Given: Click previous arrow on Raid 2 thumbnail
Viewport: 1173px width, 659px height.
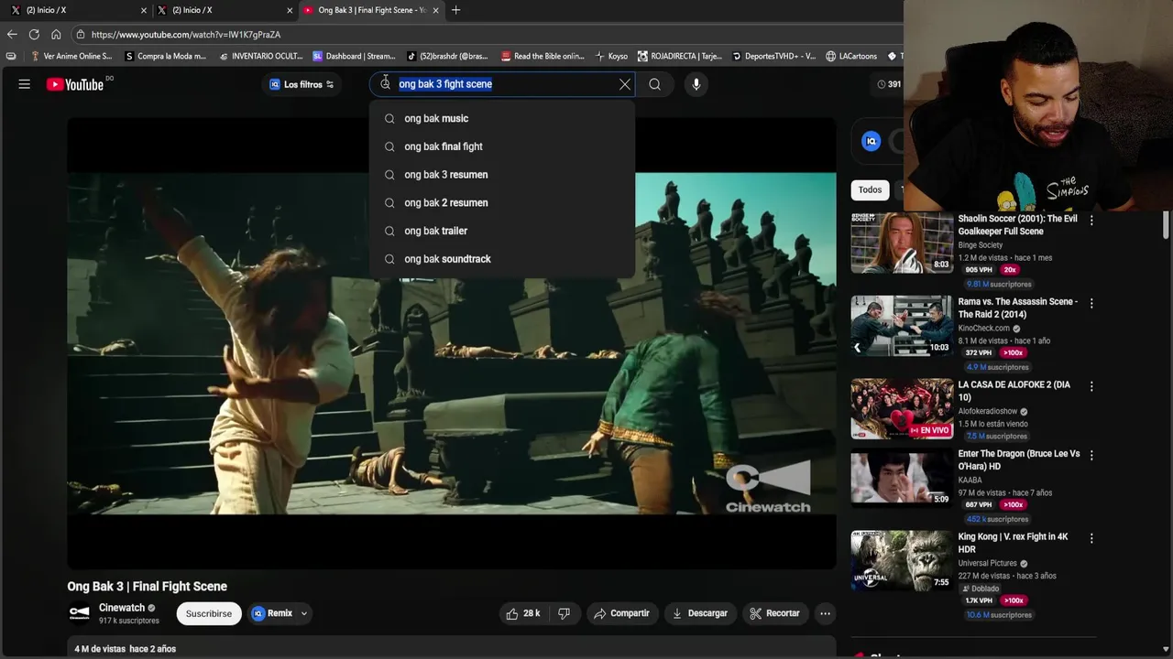Looking at the screenshot, I should (x=858, y=347).
